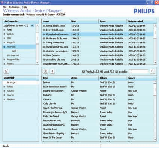Open the File menu
159x148 pixels.
(4, 7)
